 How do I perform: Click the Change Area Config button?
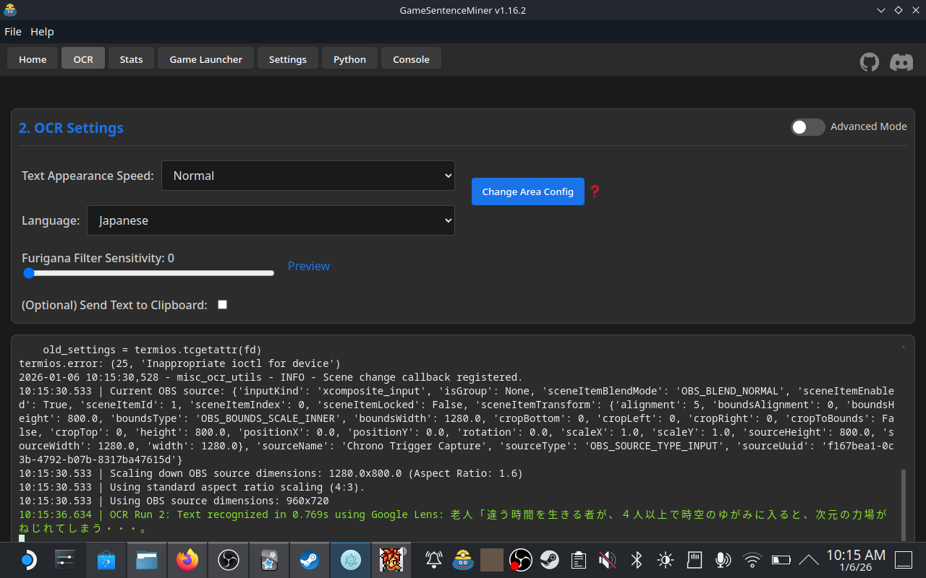(527, 191)
